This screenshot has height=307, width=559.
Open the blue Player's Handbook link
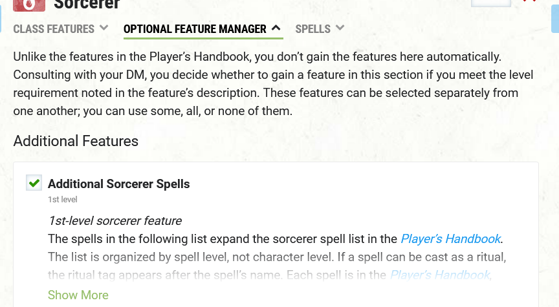pyautogui.click(x=450, y=238)
